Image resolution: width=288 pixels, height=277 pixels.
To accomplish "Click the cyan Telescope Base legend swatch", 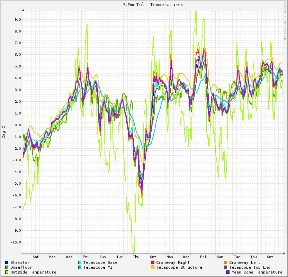I will coord(80,262).
